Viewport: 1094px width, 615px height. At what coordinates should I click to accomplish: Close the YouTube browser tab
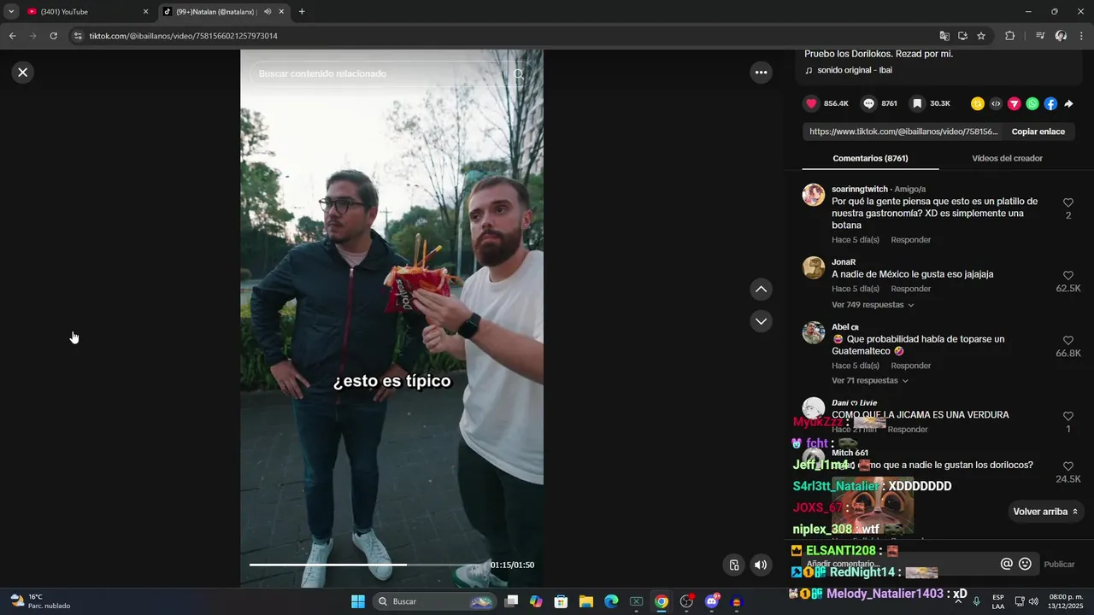tap(145, 12)
